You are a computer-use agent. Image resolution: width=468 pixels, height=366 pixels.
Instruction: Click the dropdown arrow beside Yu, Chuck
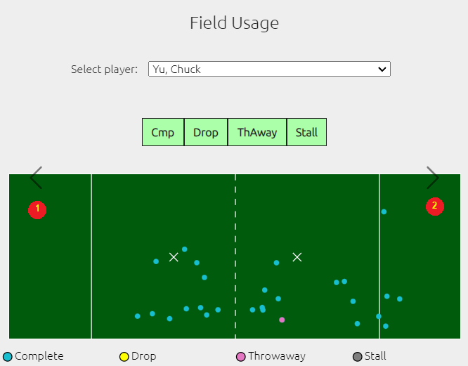(x=382, y=70)
